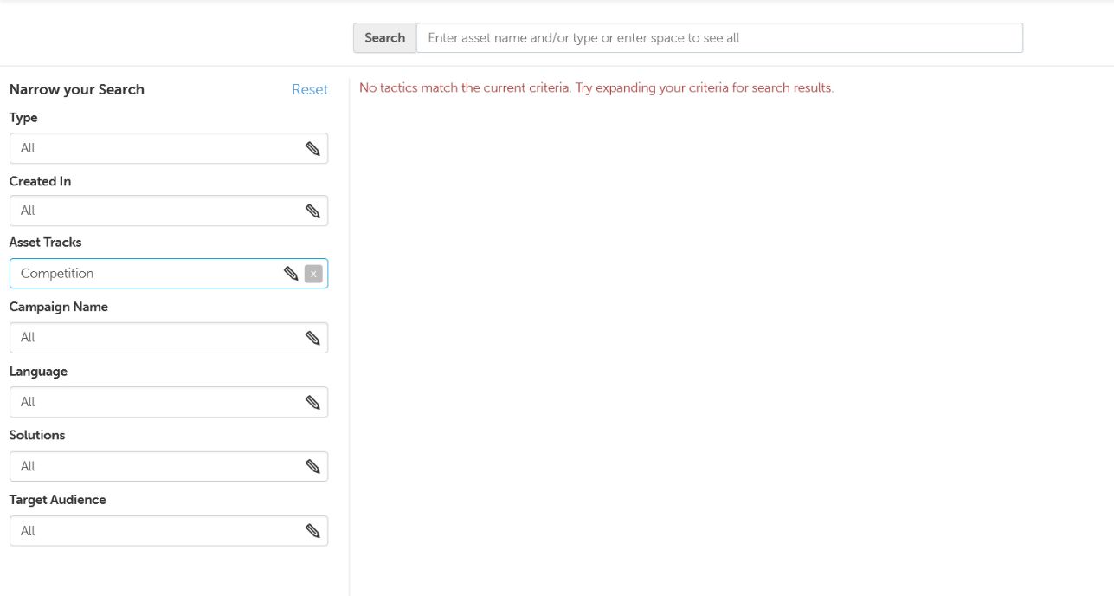Screen dimensions: 1114x596
Task: Click the pencil icon in Type filter
Action: (x=312, y=148)
